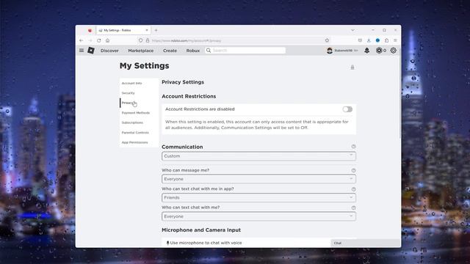The image size is (470, 264).
Task: Open the pocket/reader icon in browser toolbar
Action: tap(360, 40)
